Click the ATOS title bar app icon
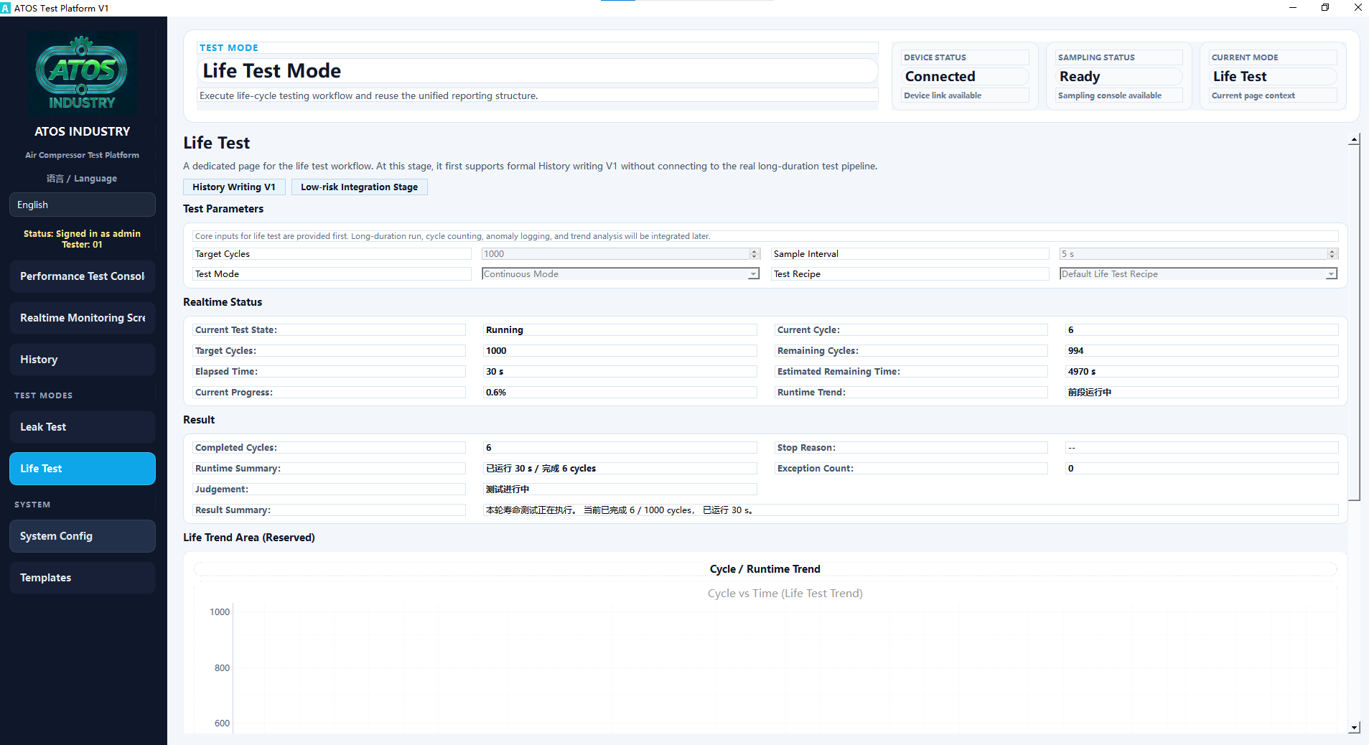This screenshot has height=745, width=1369. [6, 8]
